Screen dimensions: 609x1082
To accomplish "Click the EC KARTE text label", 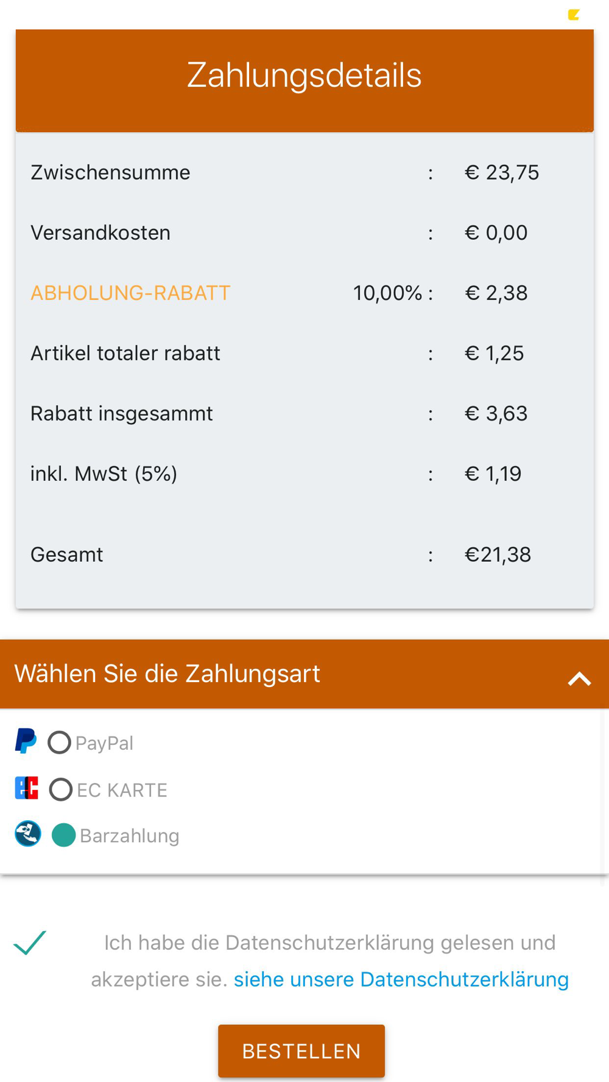I will coord(122,790).
